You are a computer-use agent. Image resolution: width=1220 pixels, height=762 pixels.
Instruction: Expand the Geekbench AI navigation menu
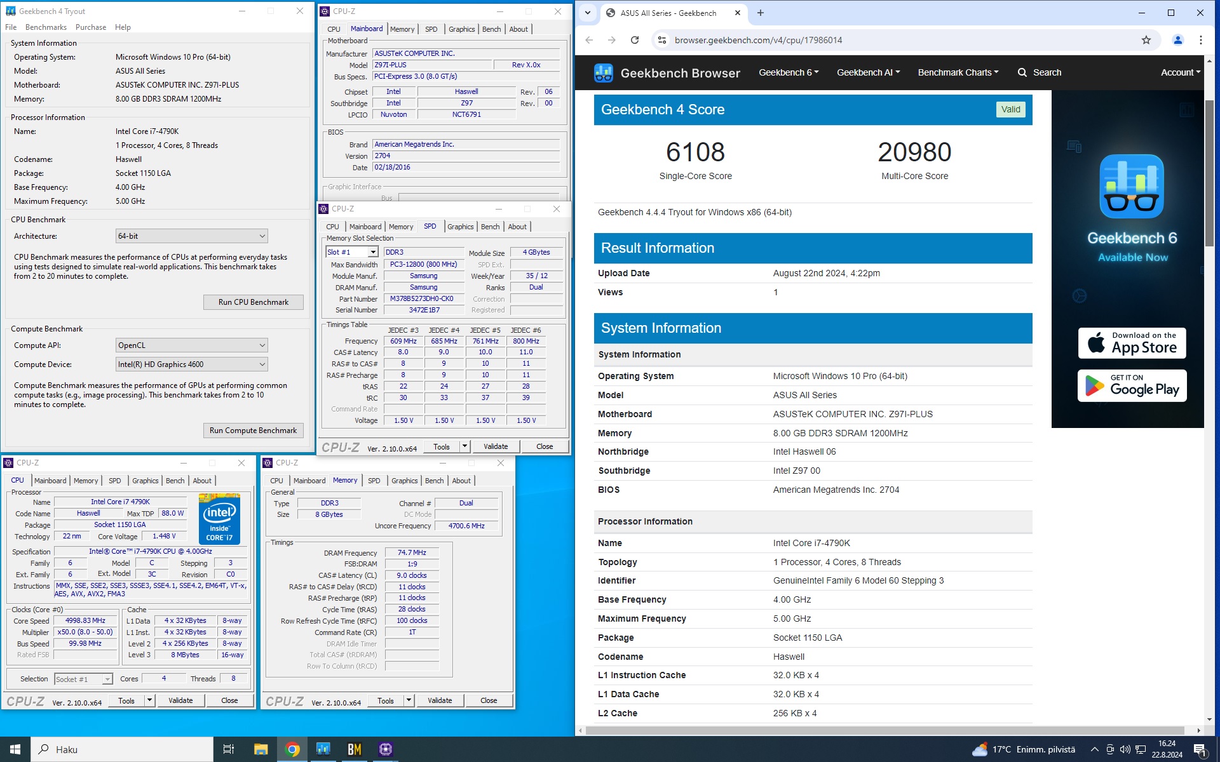tap(868, 72)
